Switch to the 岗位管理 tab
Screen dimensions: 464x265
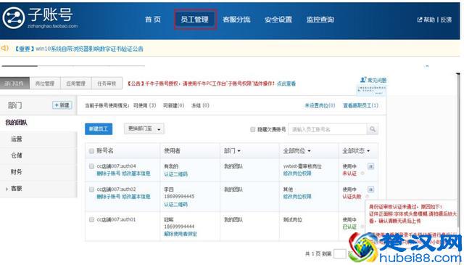point(45,83)
